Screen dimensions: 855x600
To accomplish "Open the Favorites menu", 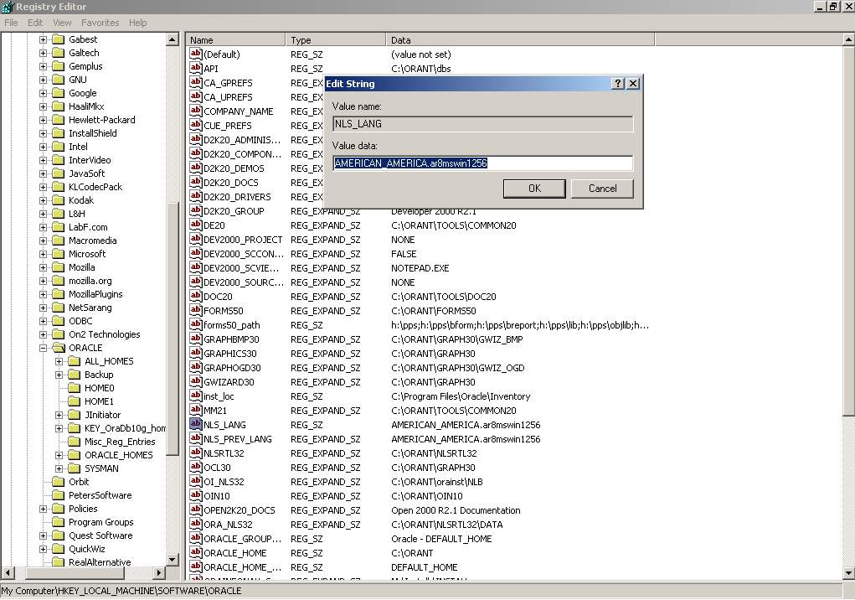I will click(x=100, y=23).
